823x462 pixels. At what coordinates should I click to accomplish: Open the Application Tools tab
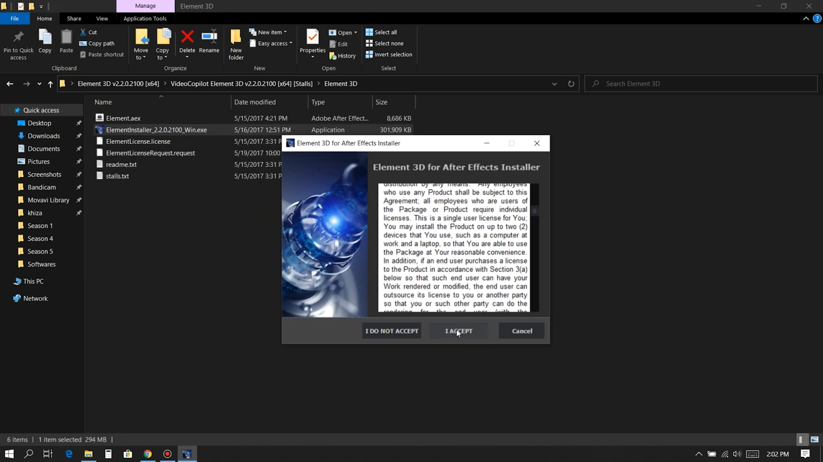[x=145, y=18]
